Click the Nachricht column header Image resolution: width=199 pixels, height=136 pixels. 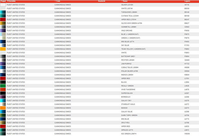pos(102,1)
